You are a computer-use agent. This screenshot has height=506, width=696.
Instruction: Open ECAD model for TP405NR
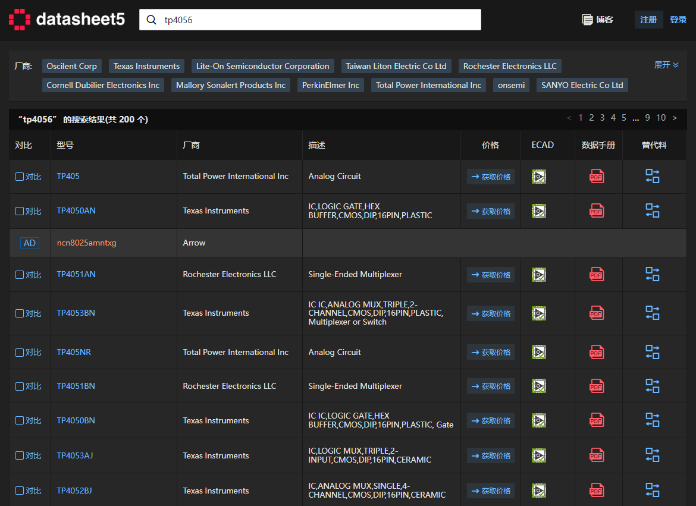pyautogui.click(x=539, y=353)
